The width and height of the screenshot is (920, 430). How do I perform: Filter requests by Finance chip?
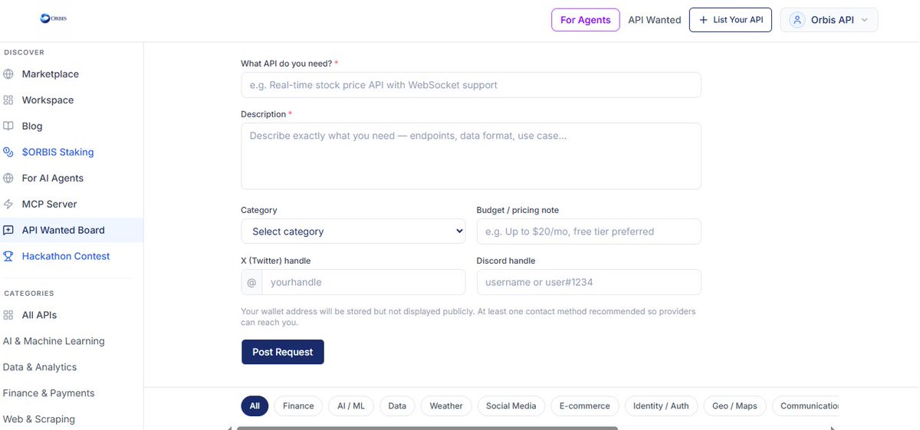pyautogui.click(x=298, y=406)
